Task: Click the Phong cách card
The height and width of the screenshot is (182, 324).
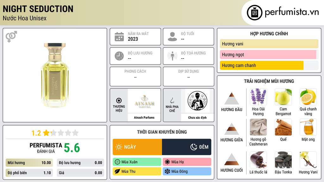Action: coord(135,76)
